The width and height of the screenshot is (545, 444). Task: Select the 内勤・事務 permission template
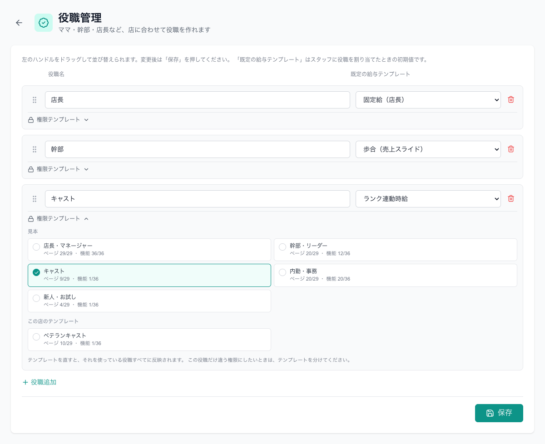(396, 275)
